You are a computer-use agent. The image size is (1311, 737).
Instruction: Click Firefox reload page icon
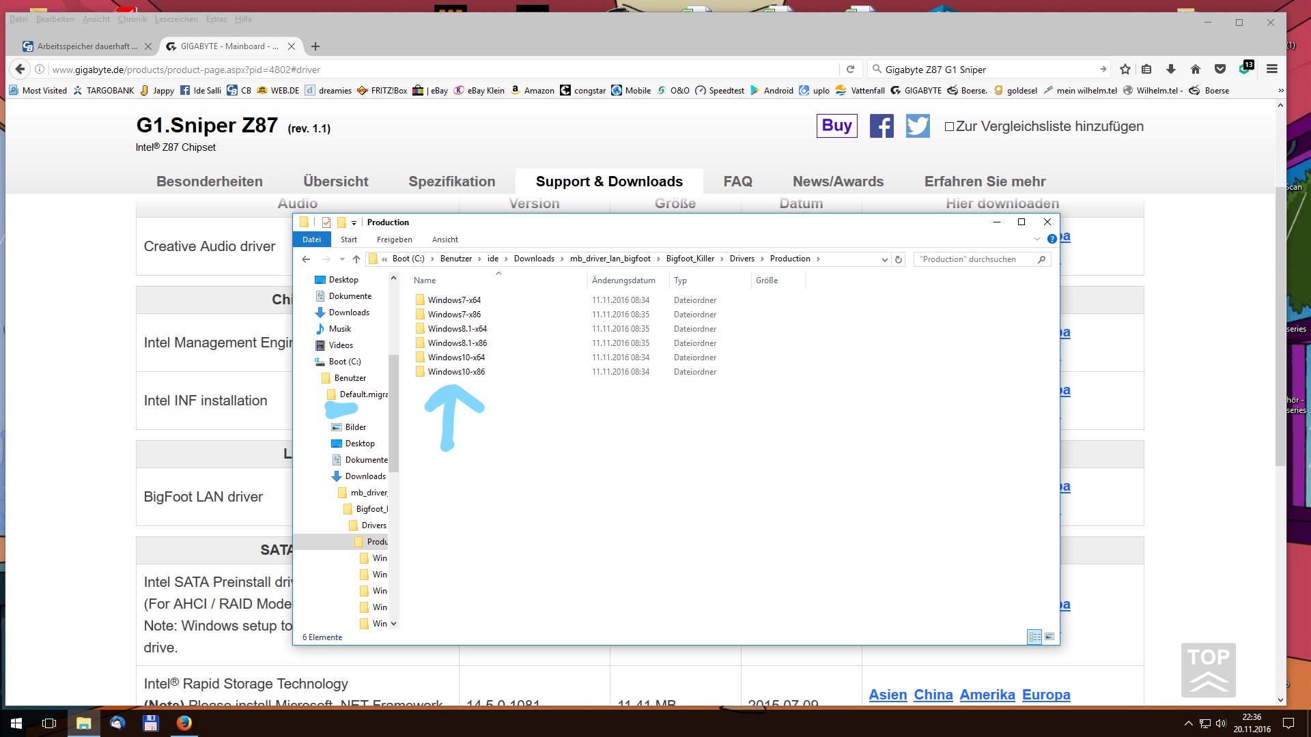pyautogui.click(x=850, y=70)
